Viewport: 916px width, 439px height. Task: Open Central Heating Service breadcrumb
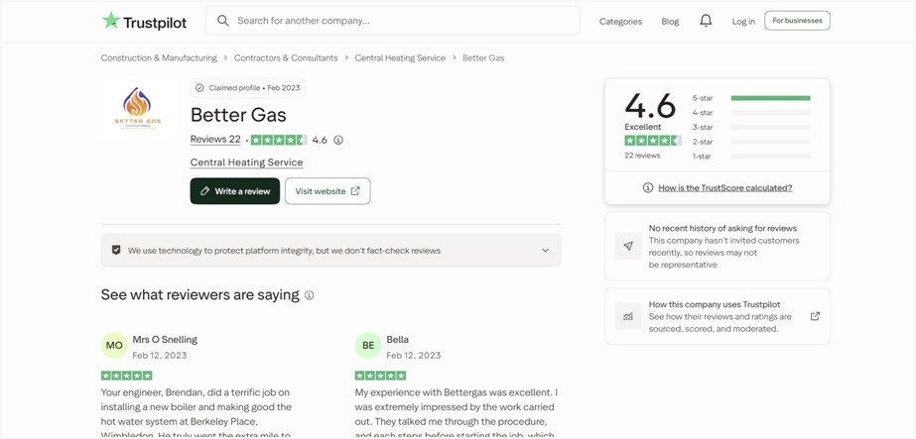400,57
